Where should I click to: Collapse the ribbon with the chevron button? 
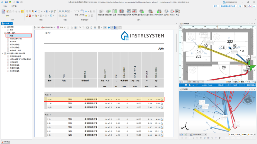pyautogui.click(x=255, y=20)
